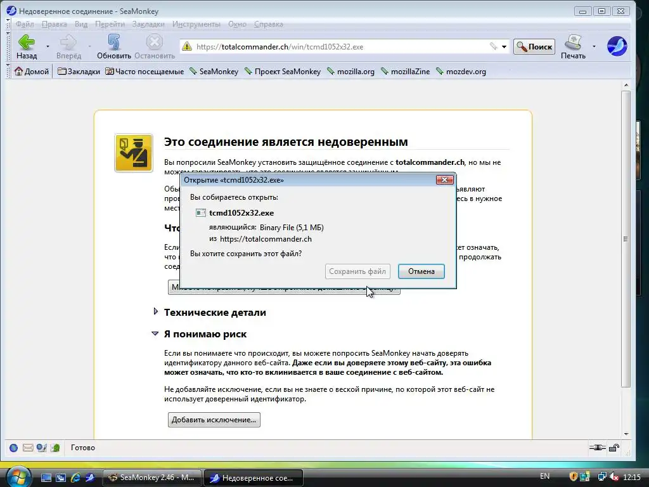Open Вперёд history dropdown arrow
649x487 pixels.
(x=89, y=46)
